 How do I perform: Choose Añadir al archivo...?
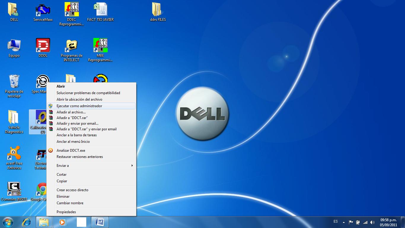[91, 112]
